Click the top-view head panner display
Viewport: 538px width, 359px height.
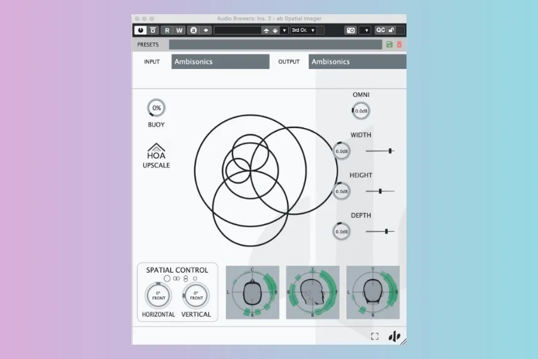[252, 293]
